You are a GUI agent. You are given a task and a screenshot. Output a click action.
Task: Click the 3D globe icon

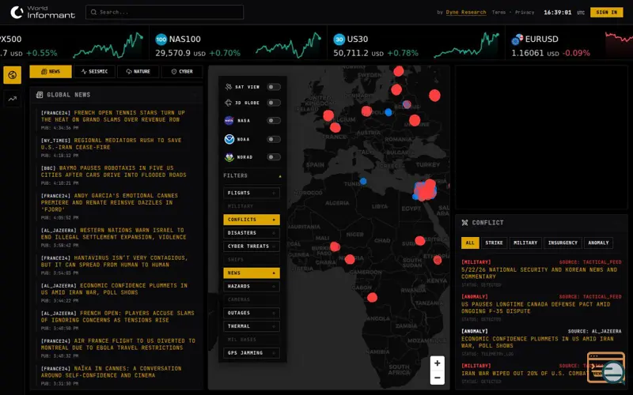229,103
